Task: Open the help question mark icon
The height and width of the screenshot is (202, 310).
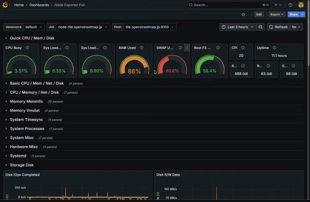Action: click(x=290, y=5)
